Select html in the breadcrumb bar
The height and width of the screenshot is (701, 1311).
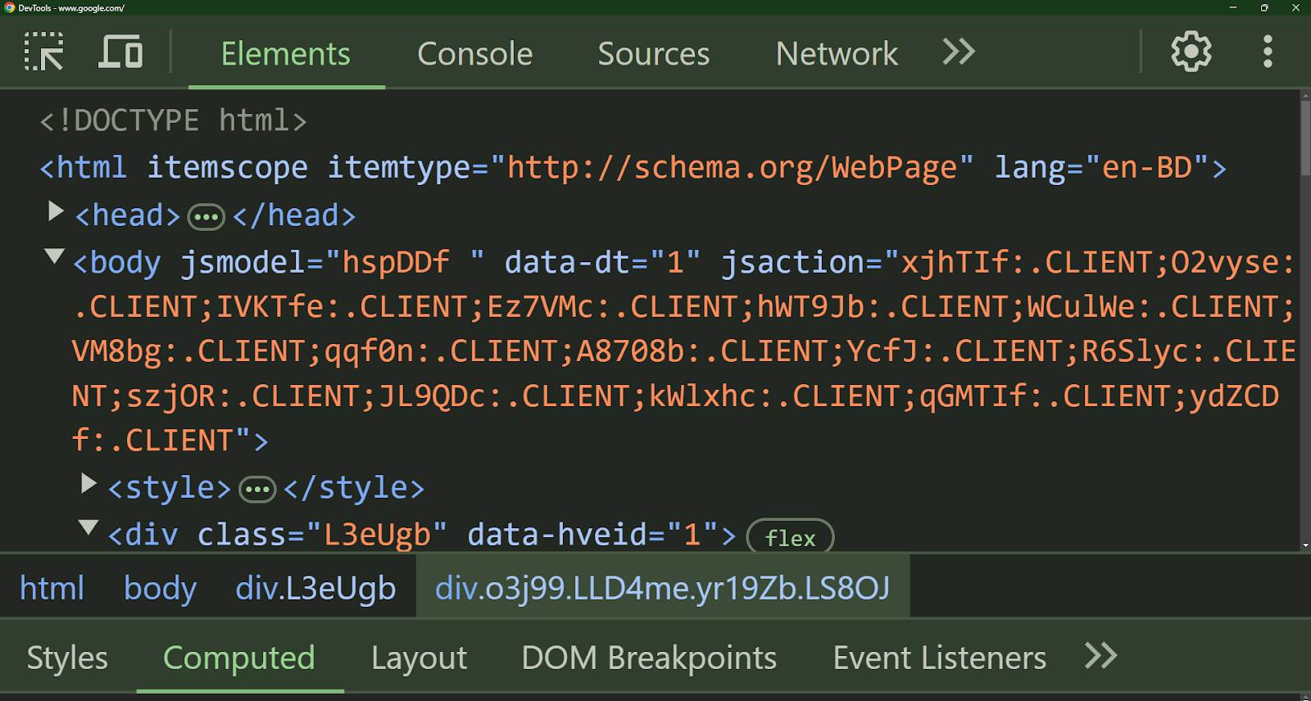coord(52,588)
